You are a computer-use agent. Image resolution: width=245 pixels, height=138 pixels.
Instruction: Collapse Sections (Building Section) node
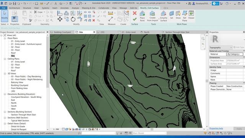5,112
